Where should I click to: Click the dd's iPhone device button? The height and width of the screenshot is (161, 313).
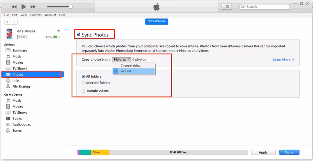pos(157,21)
